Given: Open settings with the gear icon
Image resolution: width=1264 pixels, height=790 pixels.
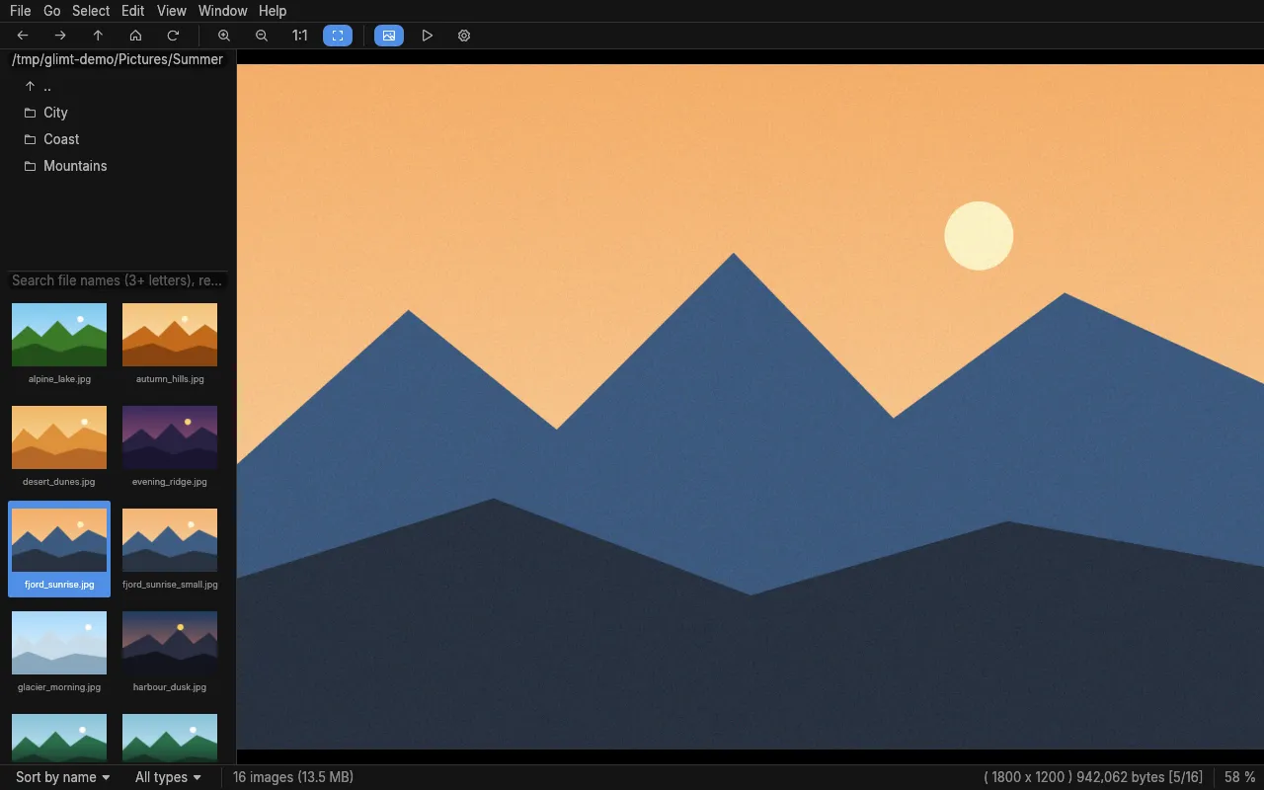Looking at the screenshot, I should pyautogui.click(x=464, y=36).
